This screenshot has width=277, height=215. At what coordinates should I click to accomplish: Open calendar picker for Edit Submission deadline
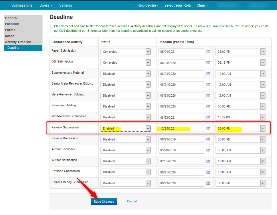click(208, 63)
